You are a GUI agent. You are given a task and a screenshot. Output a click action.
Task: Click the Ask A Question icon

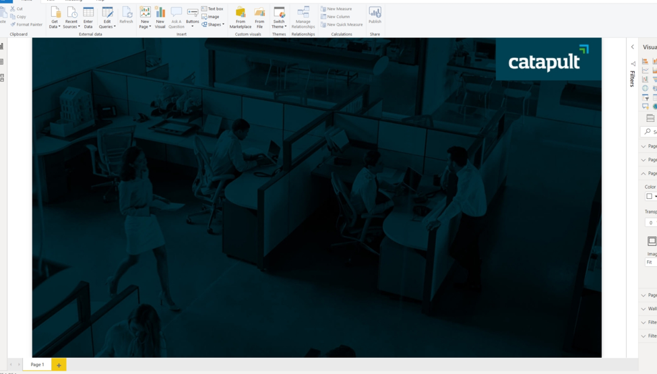[177, 13]
